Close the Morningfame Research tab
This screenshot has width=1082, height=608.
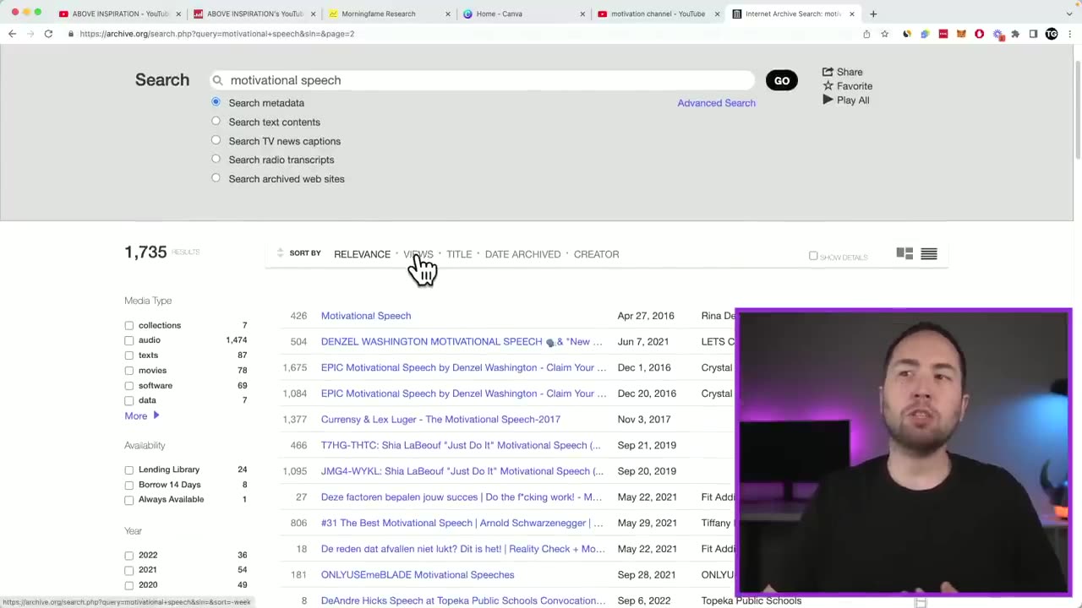[447, 14]
